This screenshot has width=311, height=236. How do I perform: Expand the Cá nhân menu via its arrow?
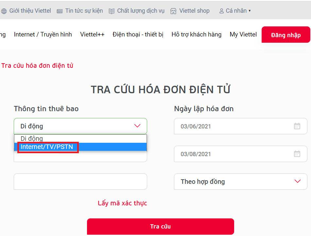pos(249,10)
